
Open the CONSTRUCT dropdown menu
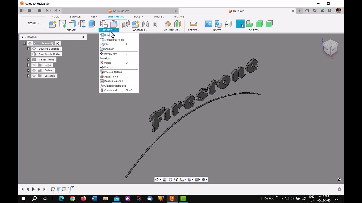coord(172,30)
